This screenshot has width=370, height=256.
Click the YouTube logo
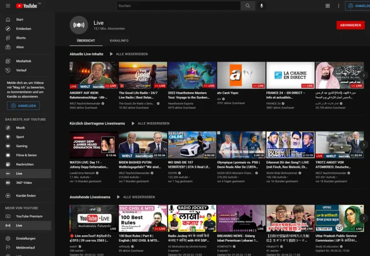click(27, 6)
